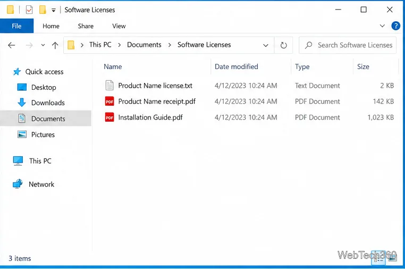This screenshot has height=269, width=405.
Task: Click the 1,023 KB size cell
Action: coord(381,117)
